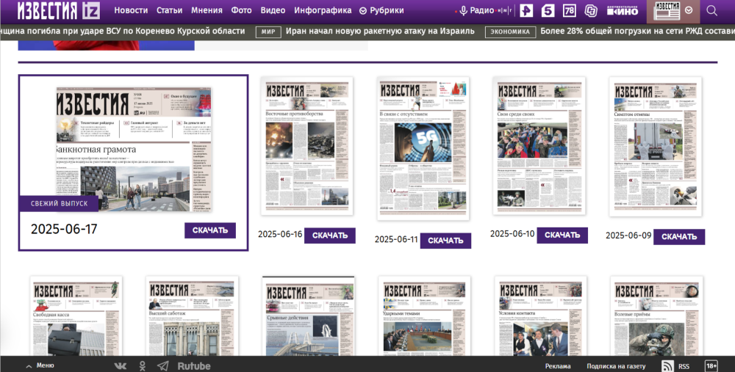Screen dimensions: 735x372
Task: Expand the newspaper dropdown chevron in header
Action: click(x=689, y=10)
